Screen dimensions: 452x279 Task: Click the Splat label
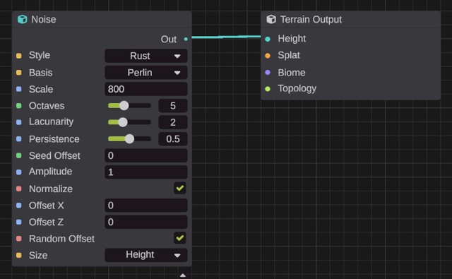coord(289,55)
